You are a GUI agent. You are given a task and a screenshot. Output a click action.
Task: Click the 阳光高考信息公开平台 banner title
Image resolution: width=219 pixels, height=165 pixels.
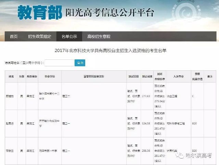click(110, 12)
